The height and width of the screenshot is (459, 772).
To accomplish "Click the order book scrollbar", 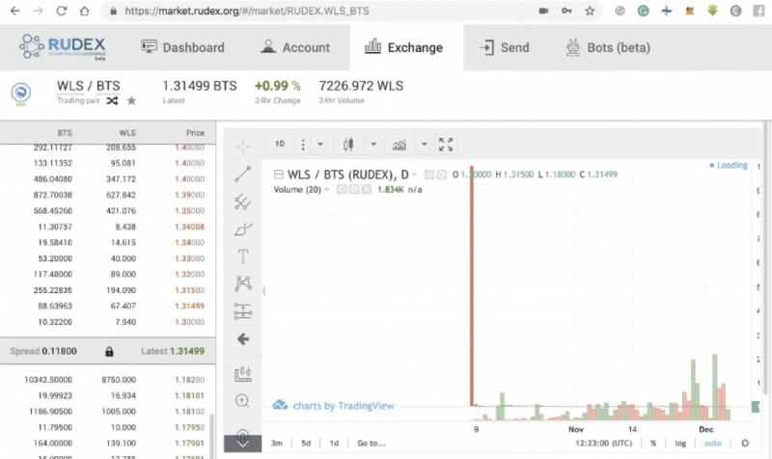I will tap(212, 435).
